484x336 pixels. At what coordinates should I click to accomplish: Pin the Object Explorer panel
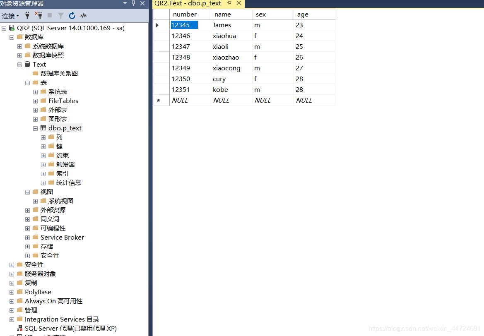coord(132,3)
